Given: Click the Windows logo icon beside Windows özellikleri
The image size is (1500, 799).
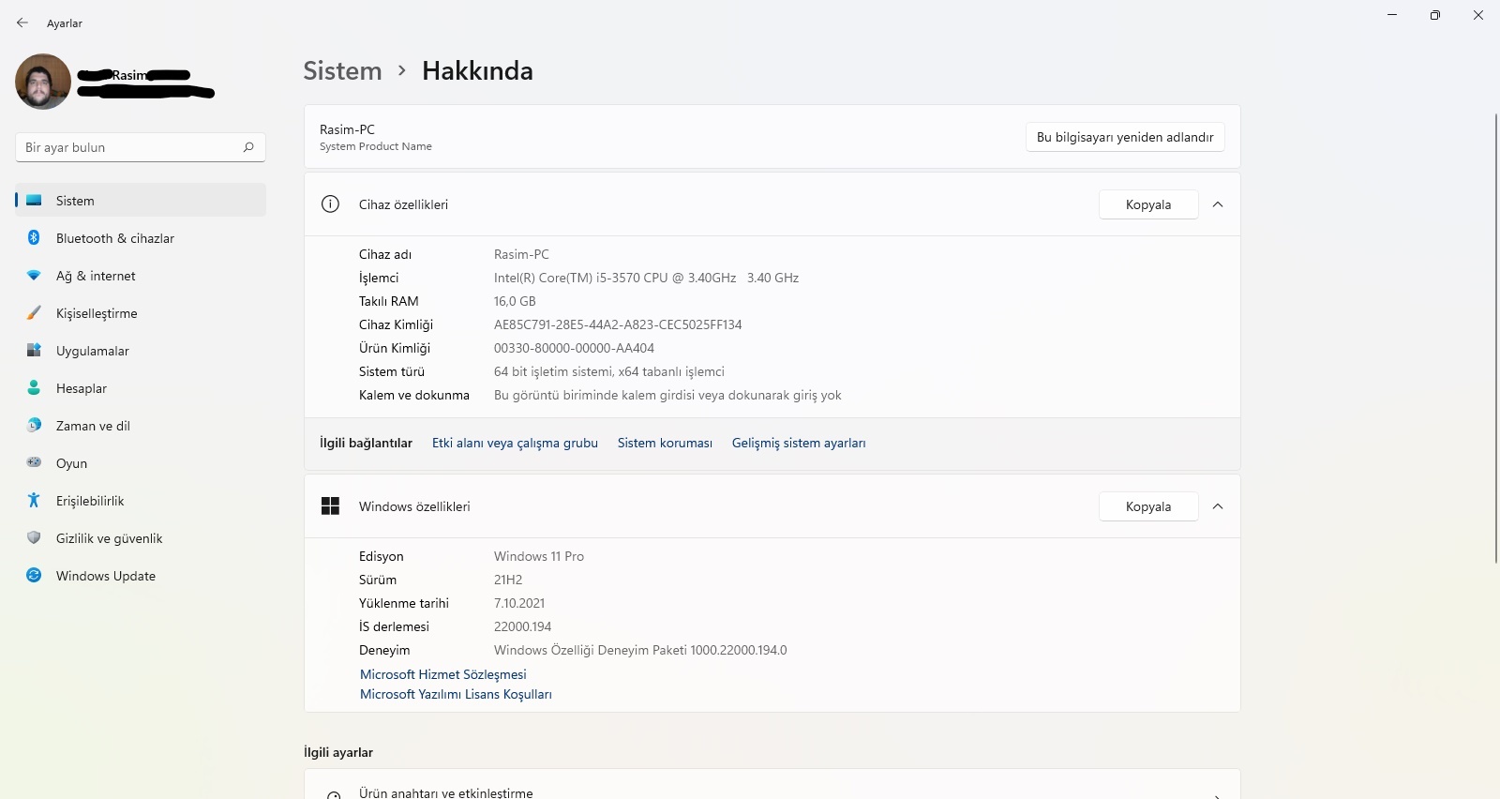Looking at the screenshot, I should click(x=330, y=506).
